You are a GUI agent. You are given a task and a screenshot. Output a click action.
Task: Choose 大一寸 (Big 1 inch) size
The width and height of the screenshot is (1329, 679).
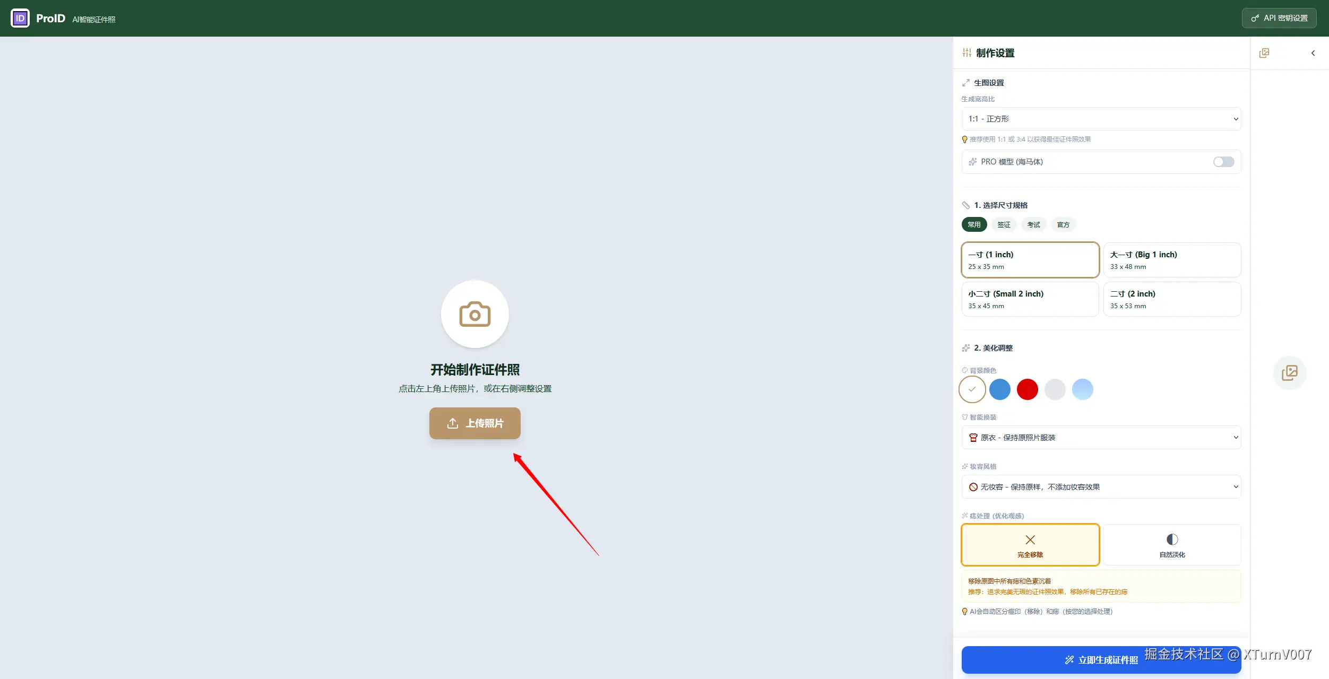tap(1172, 260)
